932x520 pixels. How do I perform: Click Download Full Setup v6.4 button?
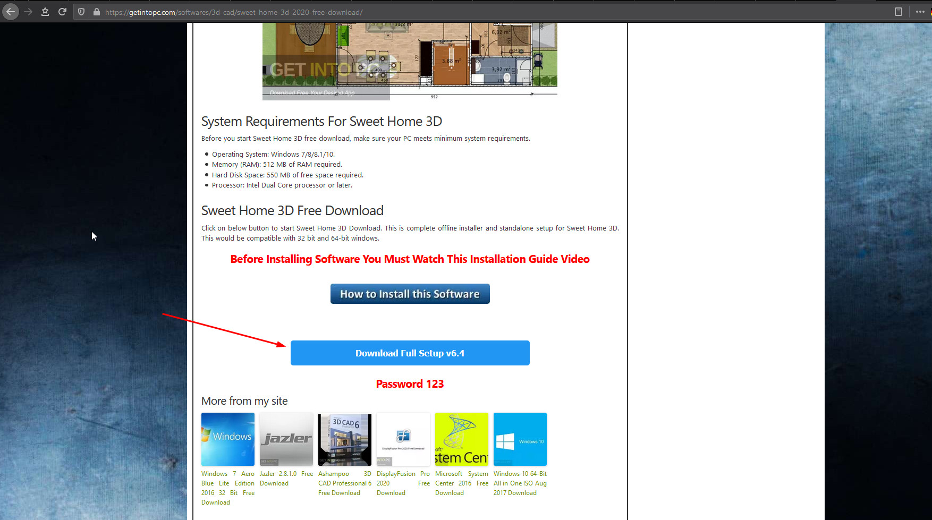[x=410, y=353]
